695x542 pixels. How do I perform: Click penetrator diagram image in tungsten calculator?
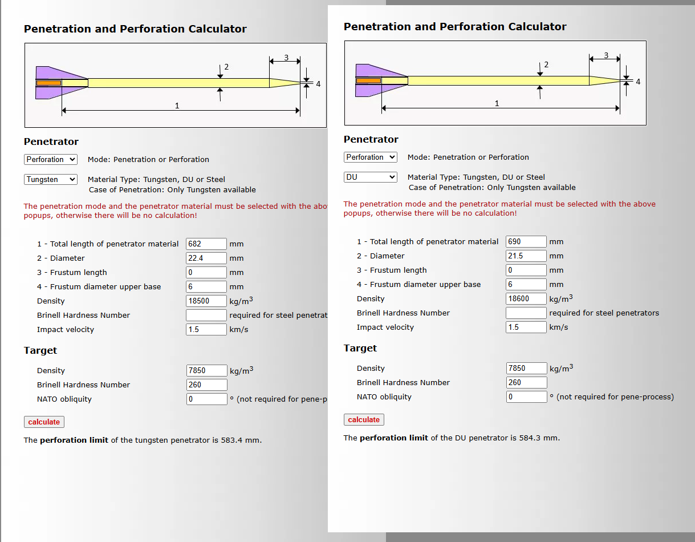tap(176, 86)
